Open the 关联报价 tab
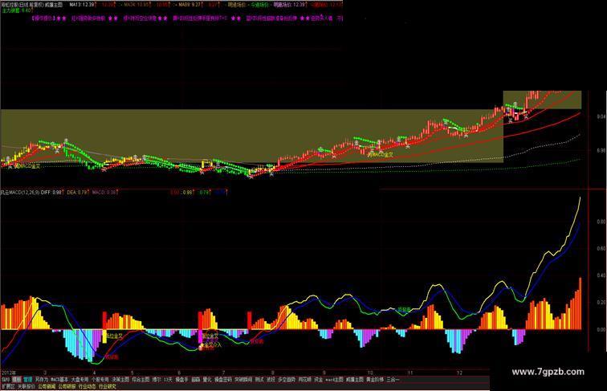The image size is (607, 391). pyautogui.click(x=26, y=386)
